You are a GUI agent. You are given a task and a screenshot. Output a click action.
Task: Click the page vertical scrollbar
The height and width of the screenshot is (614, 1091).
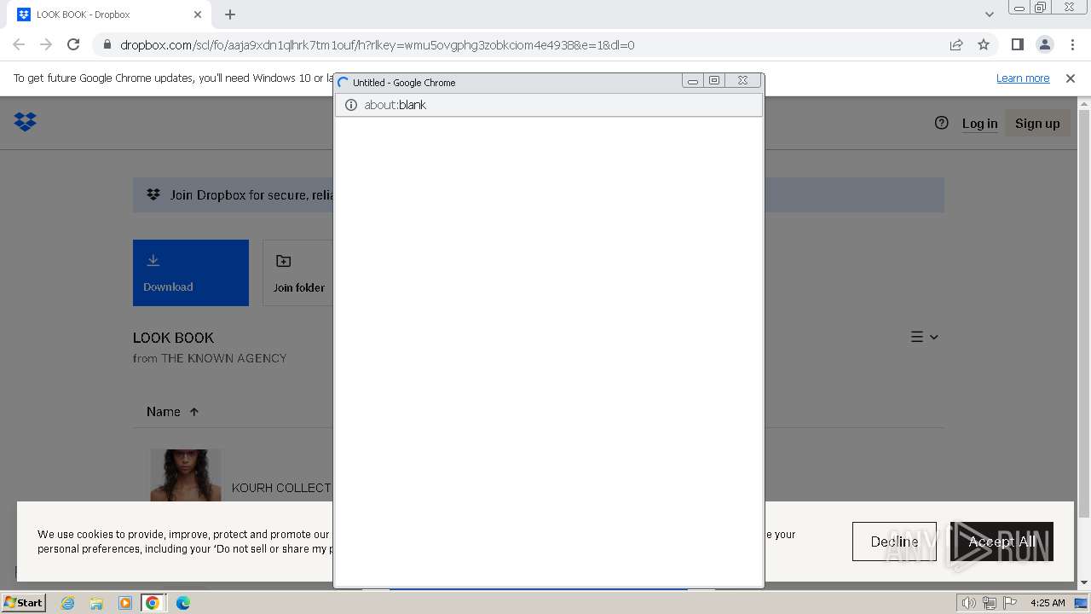pos(1084,314)
